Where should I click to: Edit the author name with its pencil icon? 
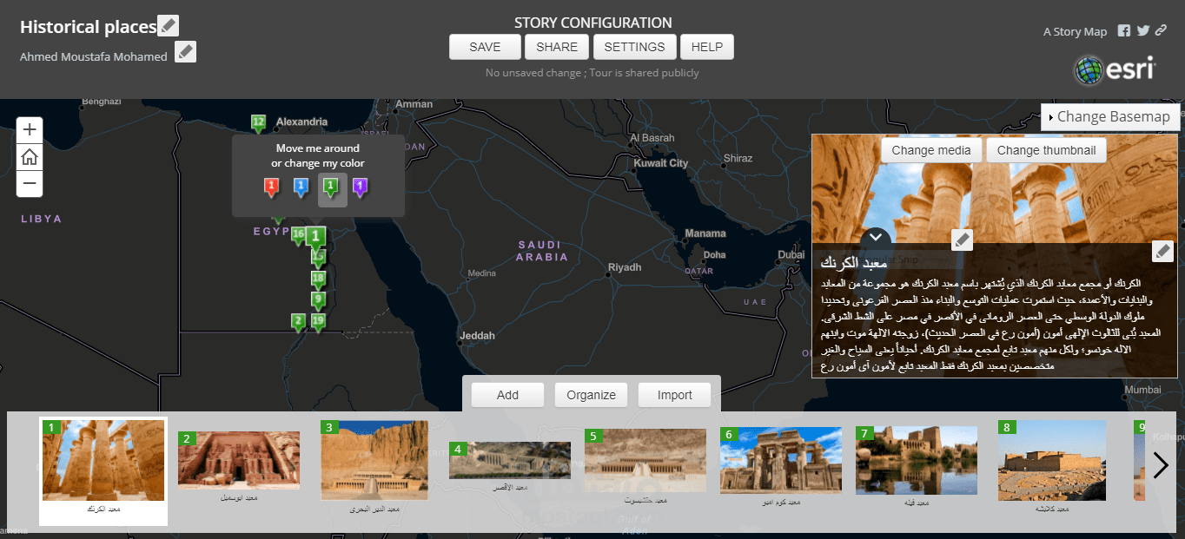(185, 52)
